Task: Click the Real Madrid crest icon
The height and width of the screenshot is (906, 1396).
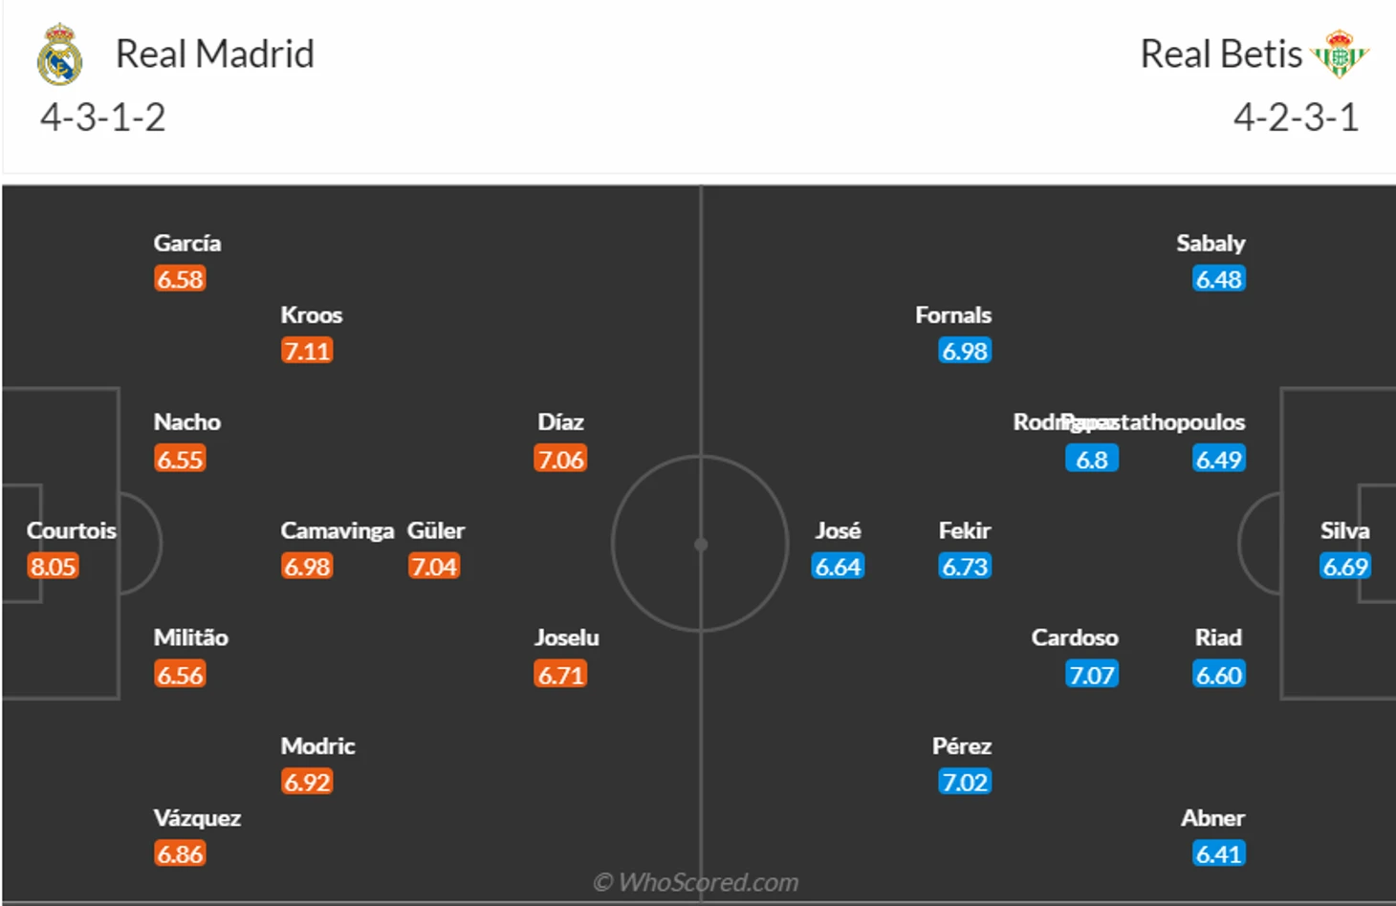Action: 59,54
